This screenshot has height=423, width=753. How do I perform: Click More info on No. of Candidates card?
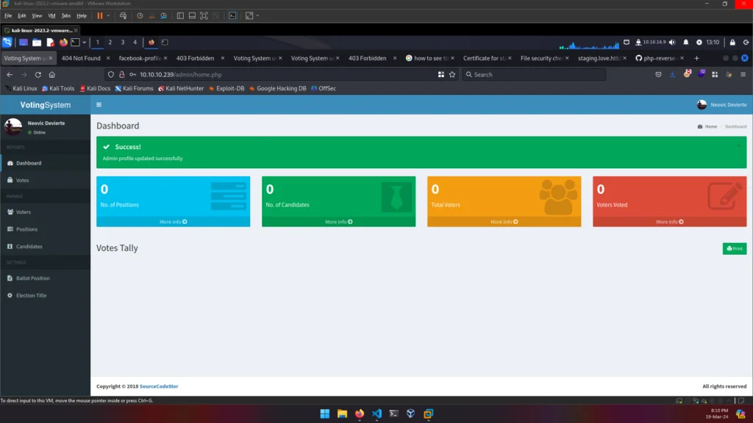click(x=338, y=222)
